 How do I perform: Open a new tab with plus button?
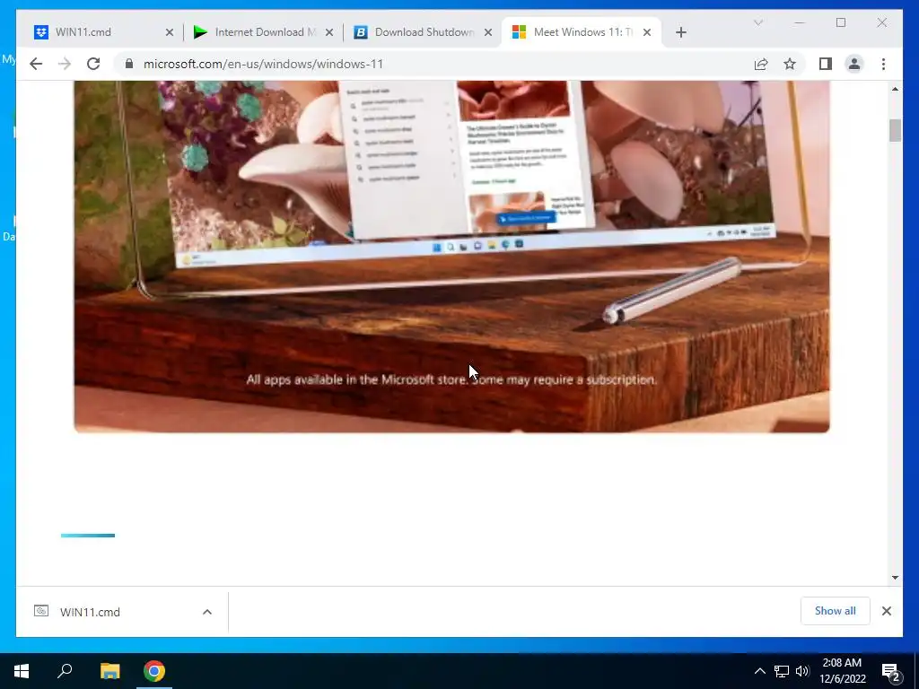tap(680, 32)
